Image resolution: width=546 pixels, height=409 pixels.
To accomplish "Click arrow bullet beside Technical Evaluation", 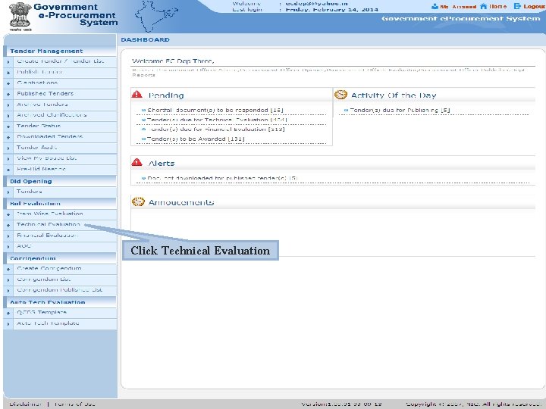I will coord(8,226).
